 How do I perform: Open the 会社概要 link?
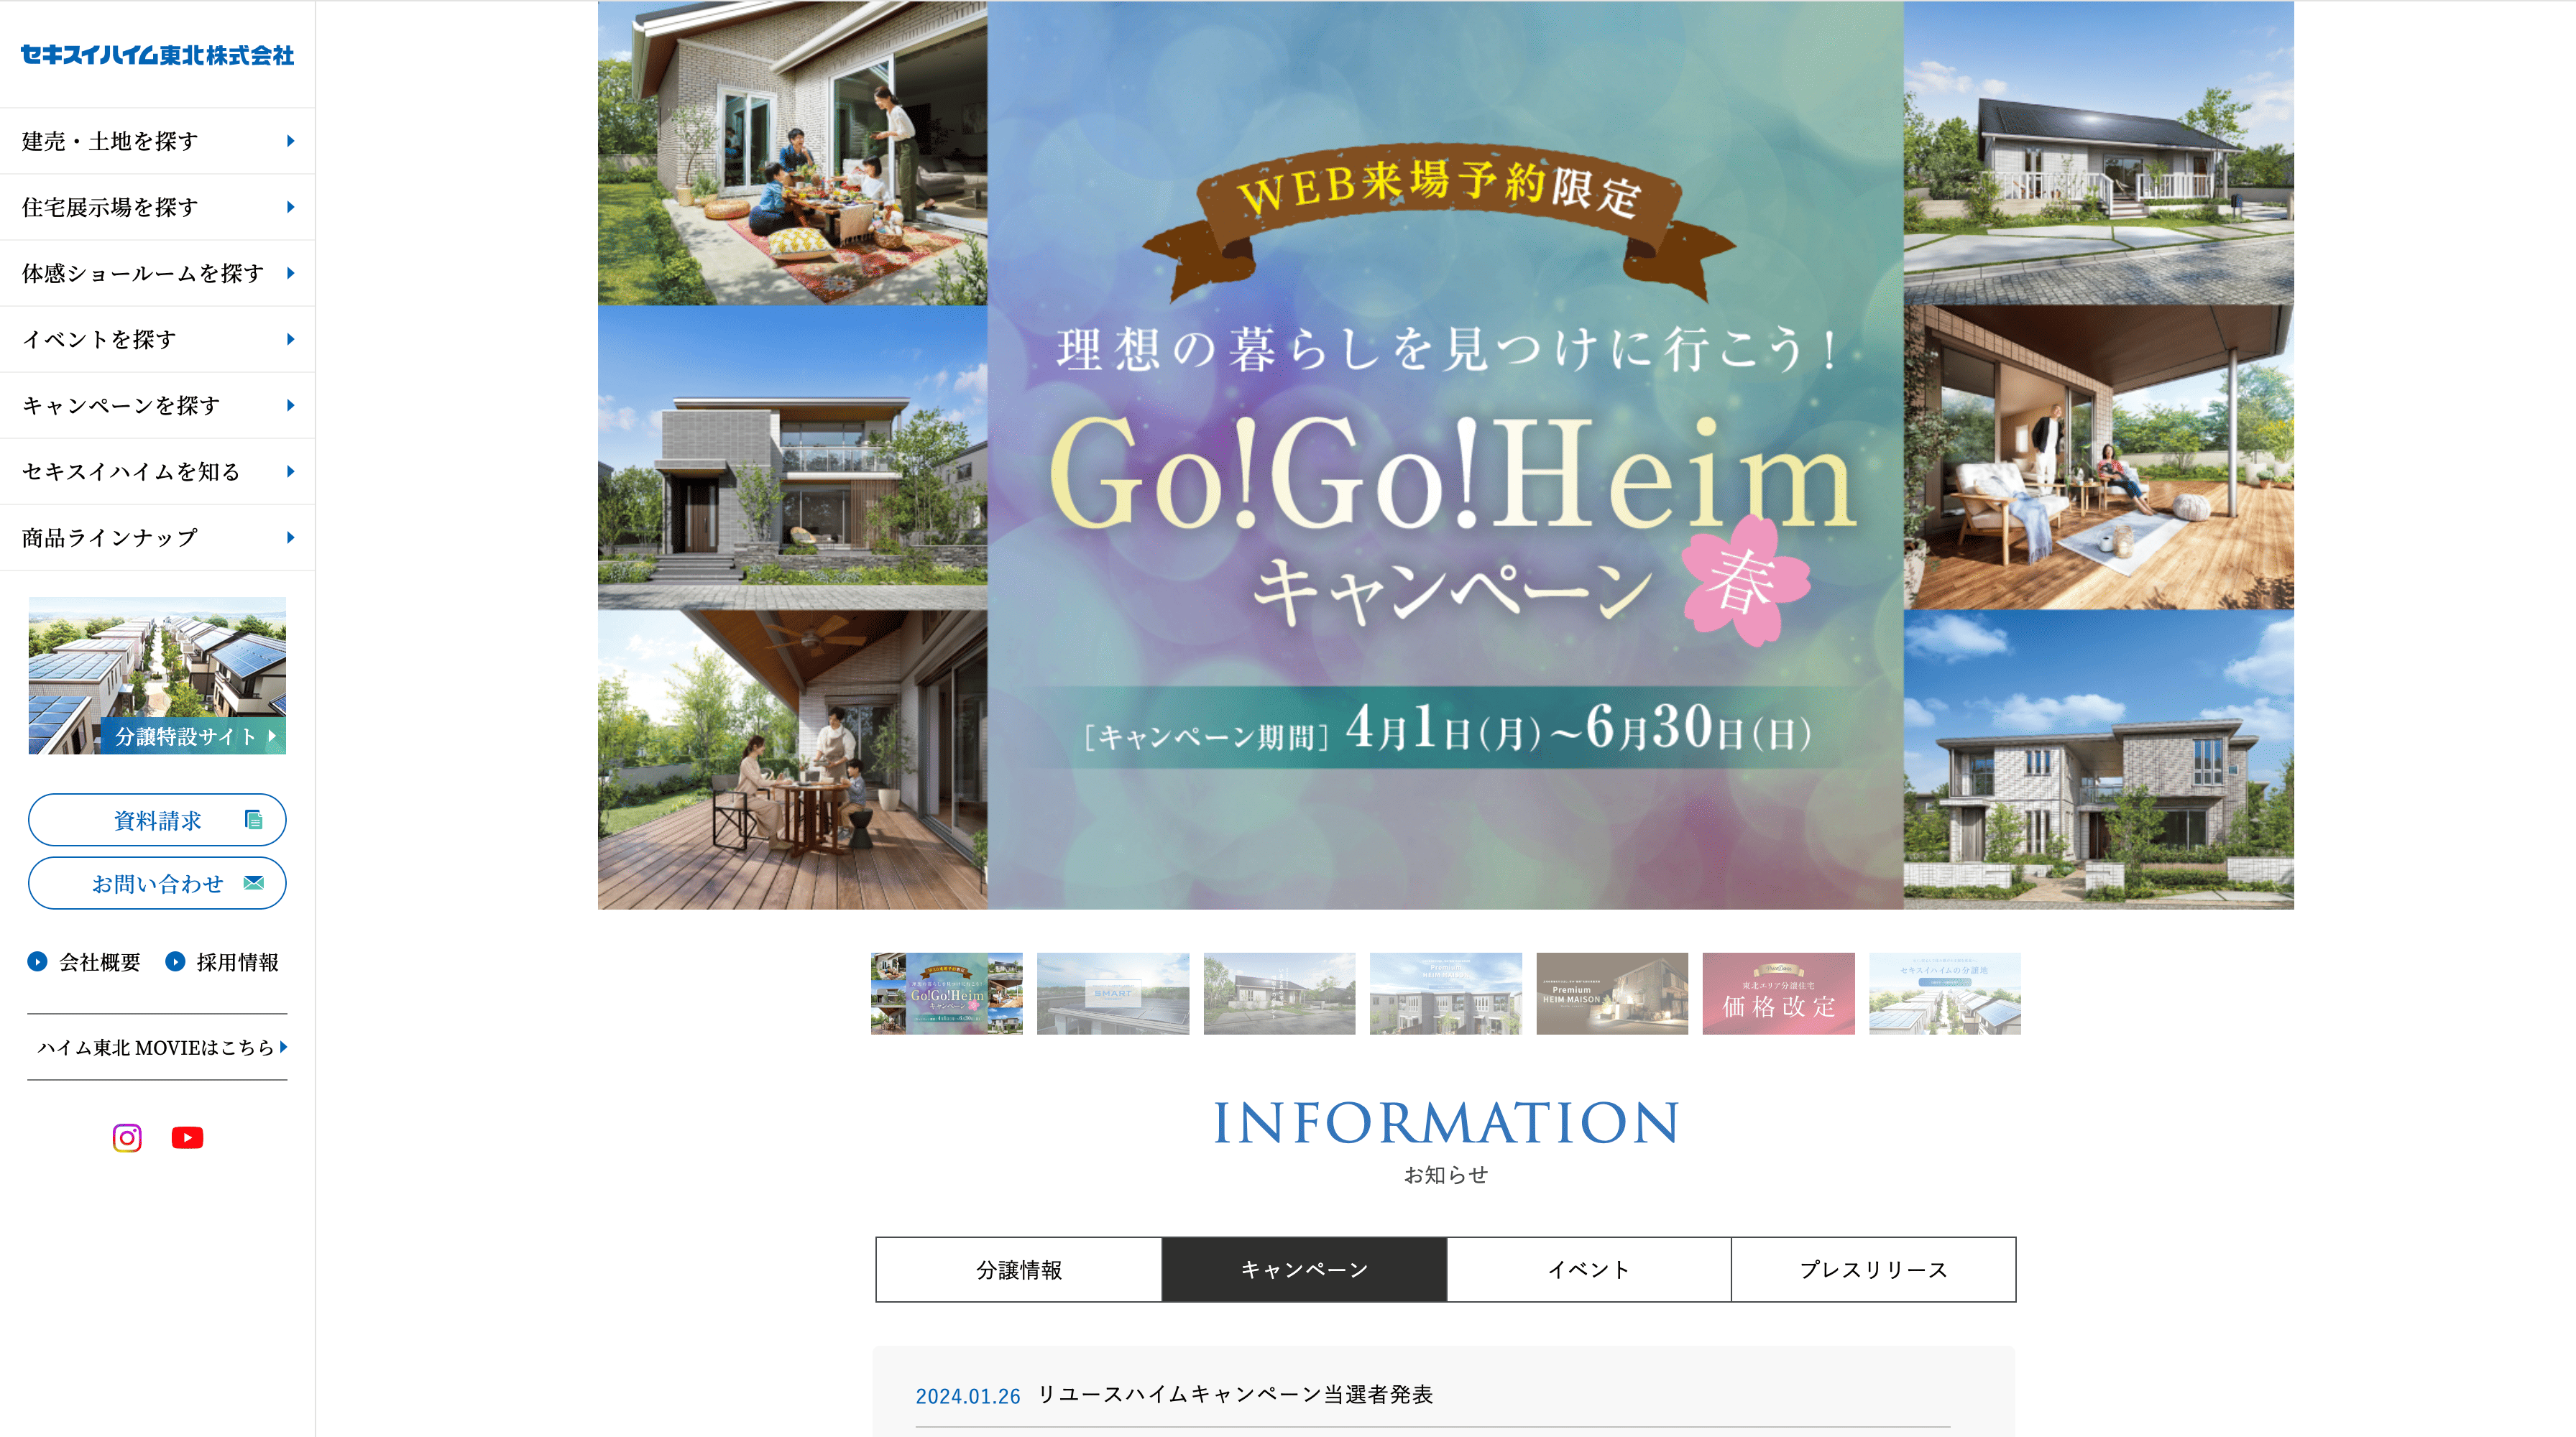tap(99, 961)
